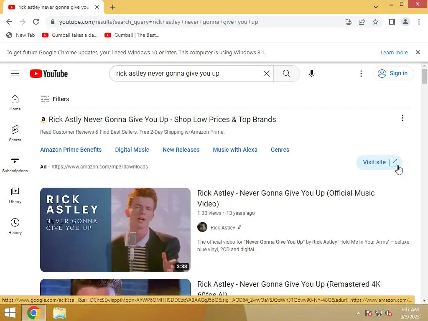The image size is (428, 321).
Task: Open Subscriptions in sidebar
Action: coord(15,165)
